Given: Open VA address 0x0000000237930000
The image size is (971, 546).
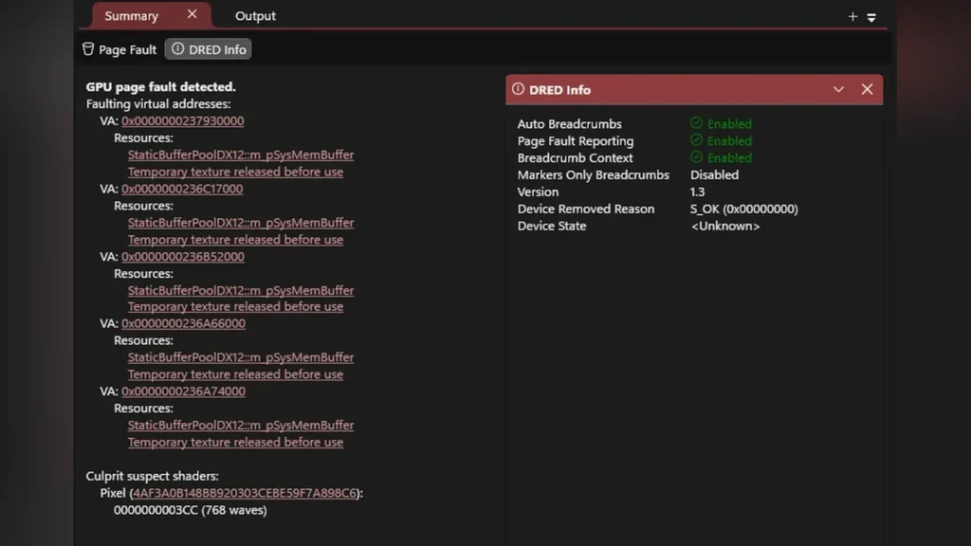Looking at the screenshot, I should [183, 120].
